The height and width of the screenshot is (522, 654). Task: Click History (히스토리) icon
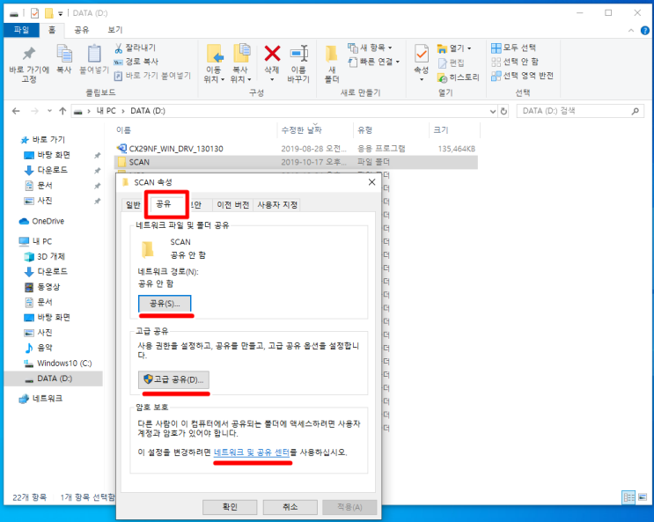point(442,77)
